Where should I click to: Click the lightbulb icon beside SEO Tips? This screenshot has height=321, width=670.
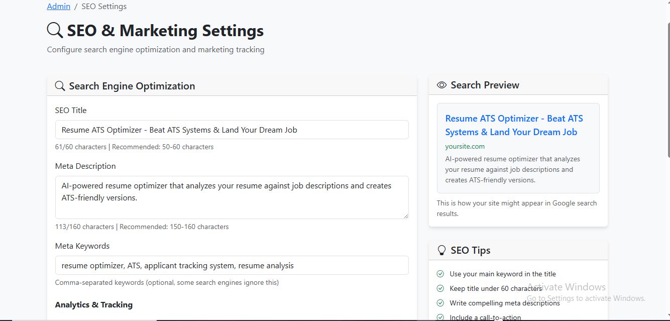pyautogui.click(x=441, y=250)
